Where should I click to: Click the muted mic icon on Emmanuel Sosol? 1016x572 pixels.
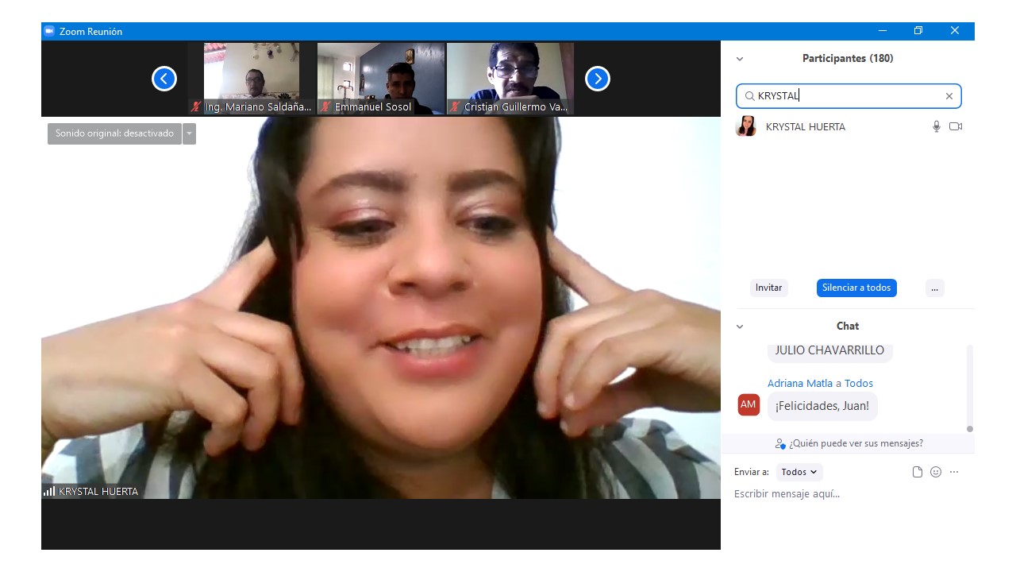click(x=325, y=106)
